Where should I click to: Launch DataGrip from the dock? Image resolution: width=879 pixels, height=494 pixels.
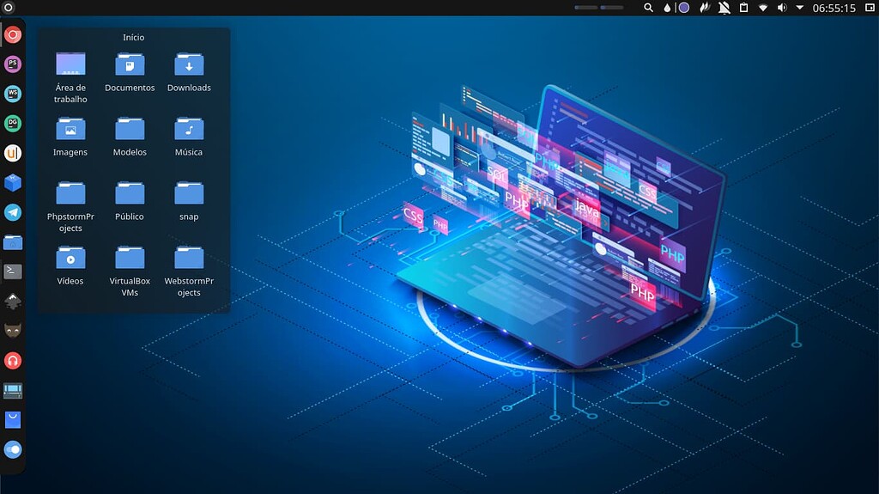[13, 123]
